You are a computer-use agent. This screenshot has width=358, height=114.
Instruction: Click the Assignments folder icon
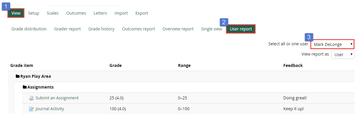point(24,87)
